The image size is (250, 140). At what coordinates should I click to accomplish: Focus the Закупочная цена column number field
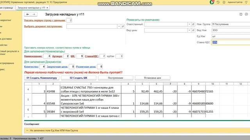point(72,66)
